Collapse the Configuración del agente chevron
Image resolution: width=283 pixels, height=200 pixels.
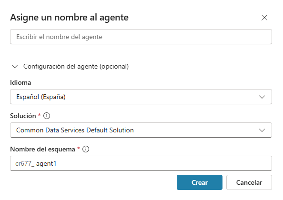coord(15,67)
